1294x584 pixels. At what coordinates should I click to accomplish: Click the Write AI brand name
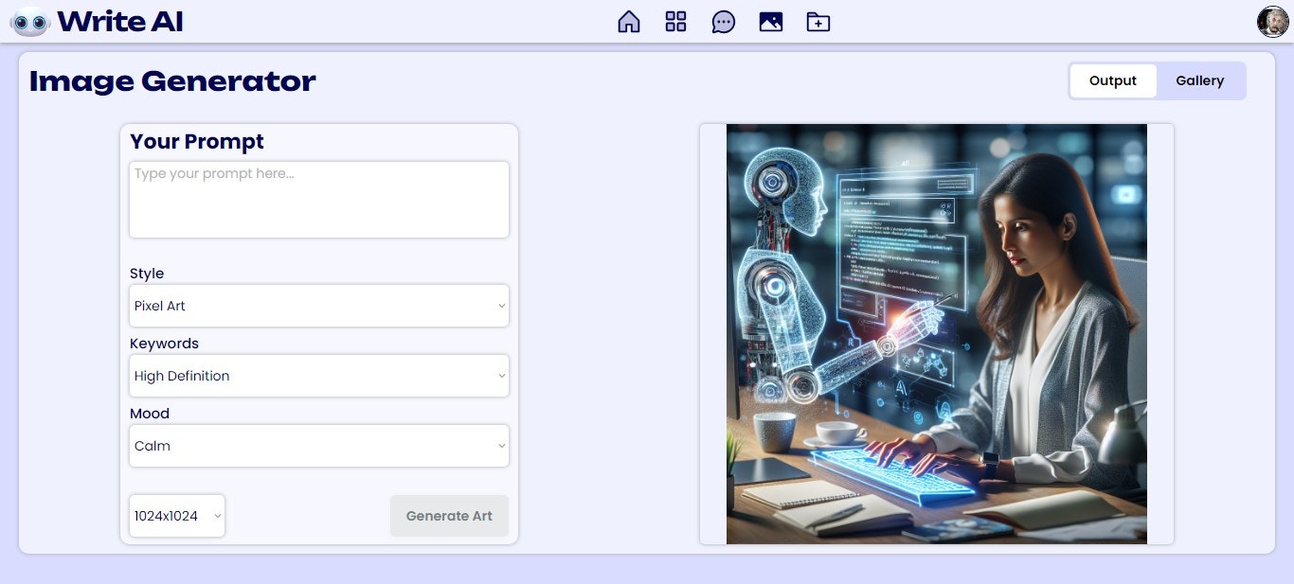(120, 21)
